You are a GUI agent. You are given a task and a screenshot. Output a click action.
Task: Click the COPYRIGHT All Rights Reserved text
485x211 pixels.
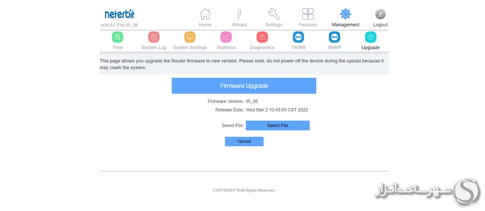point(244,191)
